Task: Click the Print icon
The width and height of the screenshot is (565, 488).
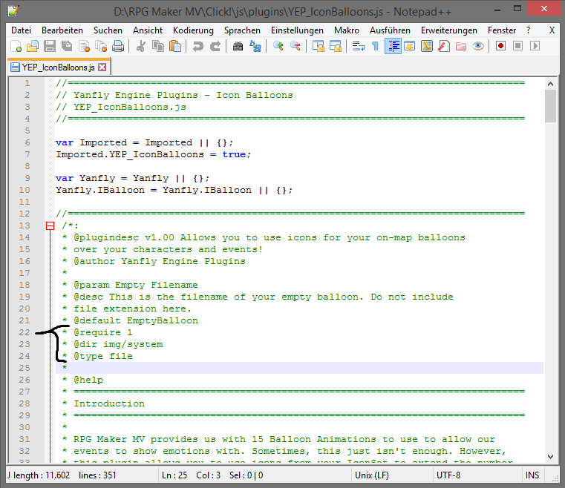Action: (118, 46)
